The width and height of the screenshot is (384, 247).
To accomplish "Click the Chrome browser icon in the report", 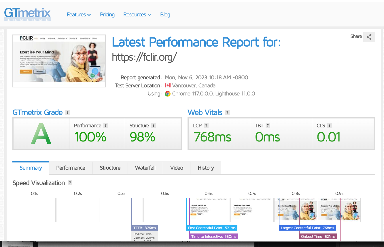I will click(168, 93).
